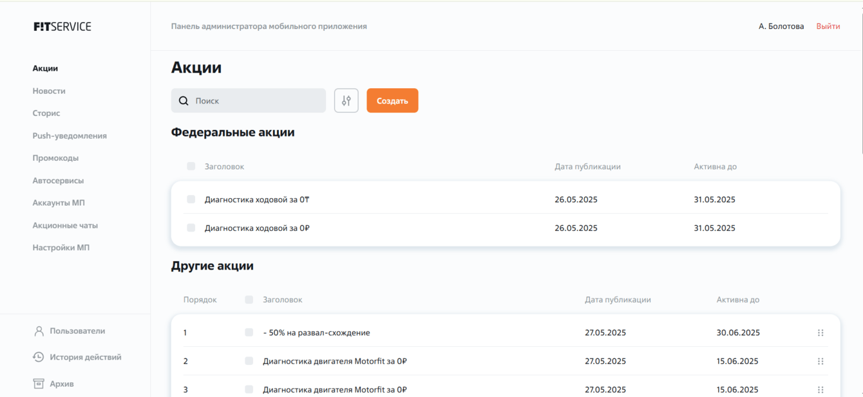Open Настройки МП from the sidebar
The height and width of the screenshot is (397, 863).
click(61, 247)
